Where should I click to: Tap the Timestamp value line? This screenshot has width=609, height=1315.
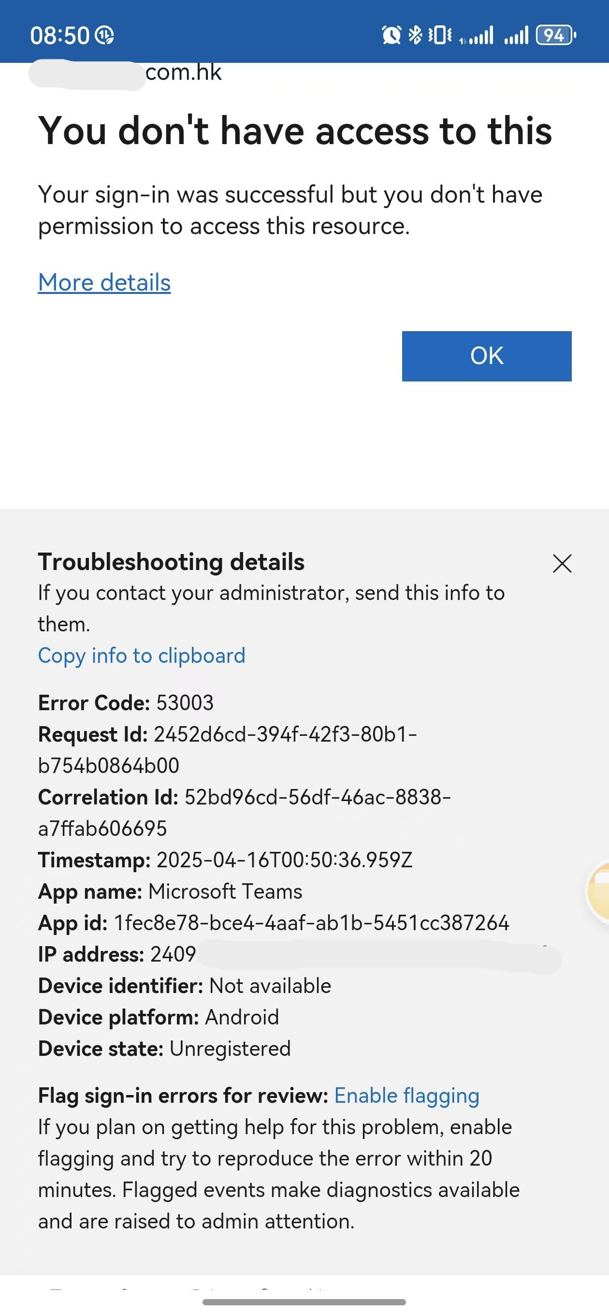click(x=225, y=860)
